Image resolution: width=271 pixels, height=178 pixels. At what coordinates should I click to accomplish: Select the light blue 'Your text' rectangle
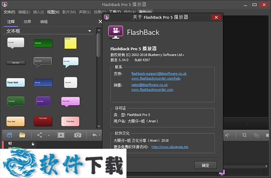tap(15, 82)
